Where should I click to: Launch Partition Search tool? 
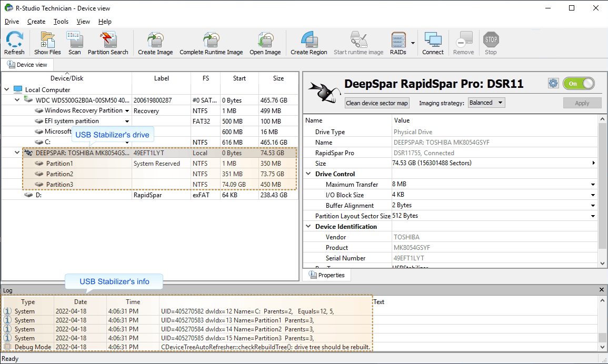coord(108,39)
